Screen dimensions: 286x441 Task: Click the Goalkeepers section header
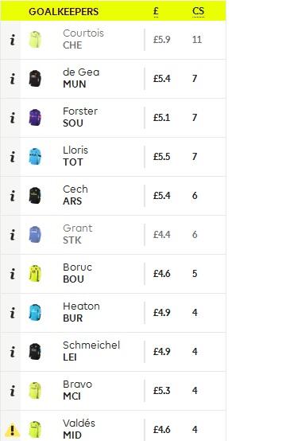point(64,11)
